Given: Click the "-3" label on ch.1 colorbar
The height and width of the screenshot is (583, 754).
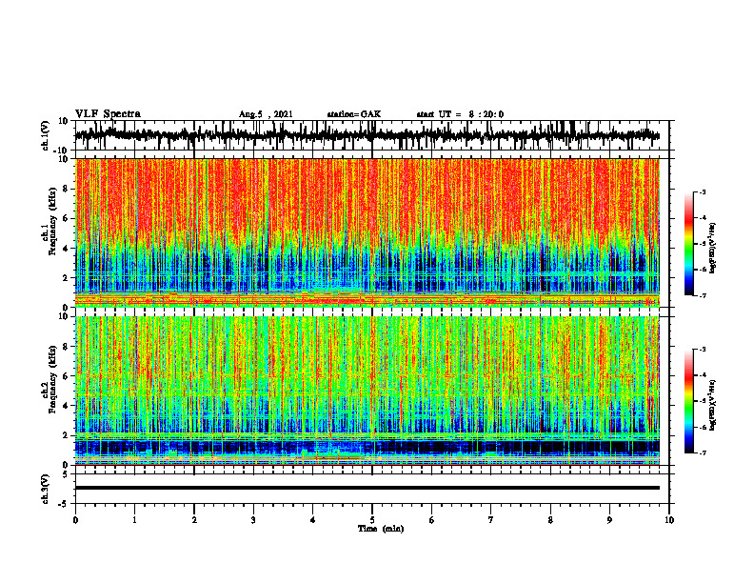Looking at the screenshot, I should [703, 191].
